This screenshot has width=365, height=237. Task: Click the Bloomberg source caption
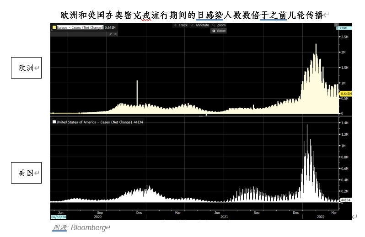[79, 228]
